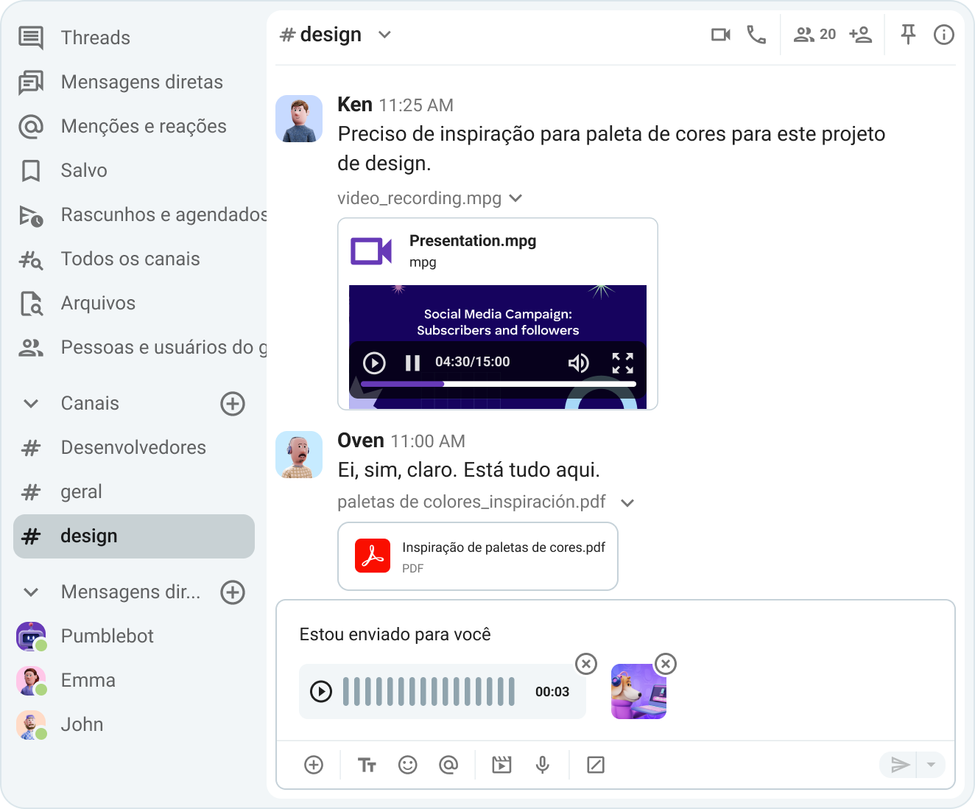Remove the attached image thumbnail
This screenshot has height=809, width=975.
click(x=665, y=664)
